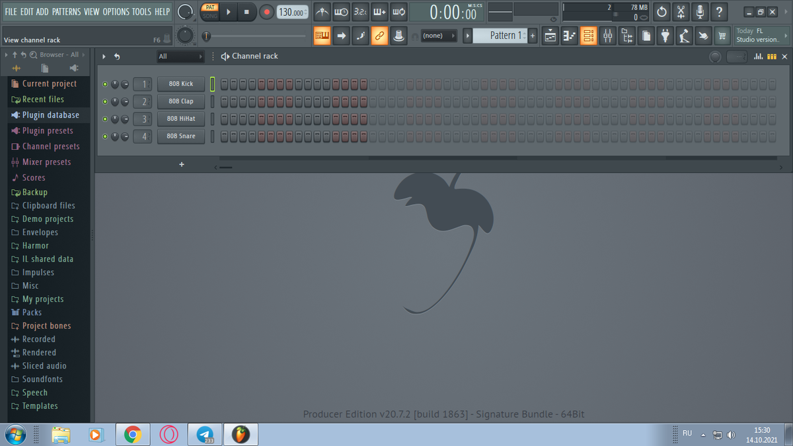Switch PAT/SONG mode toggle

coord(209,12)
